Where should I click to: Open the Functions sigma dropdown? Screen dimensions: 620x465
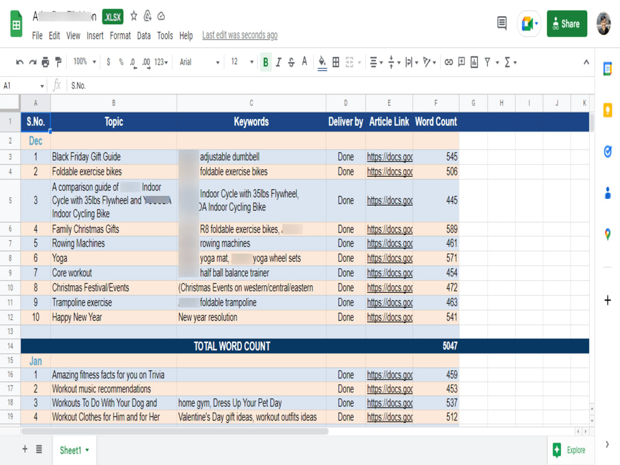(x=510, y=62)
